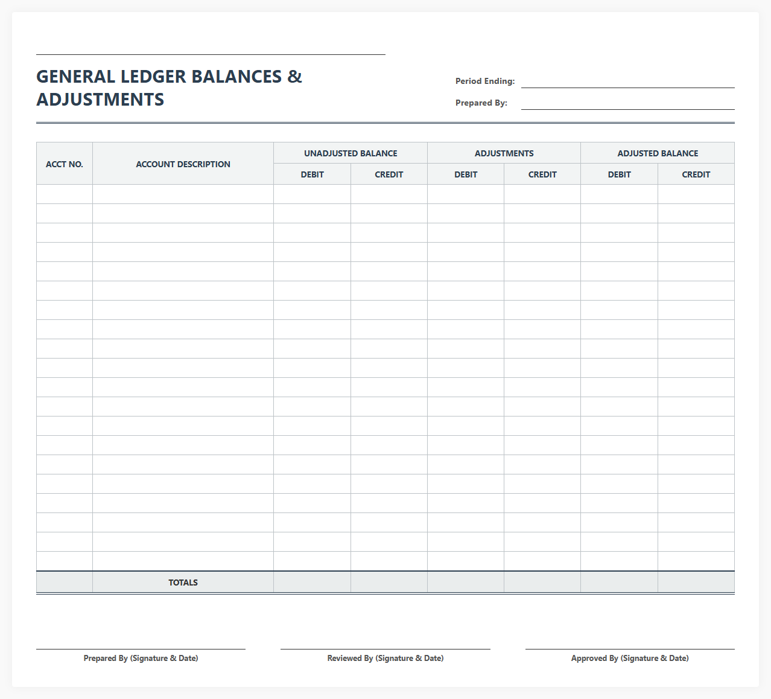Click CREDIT under Adjustments

coord(542,174)
